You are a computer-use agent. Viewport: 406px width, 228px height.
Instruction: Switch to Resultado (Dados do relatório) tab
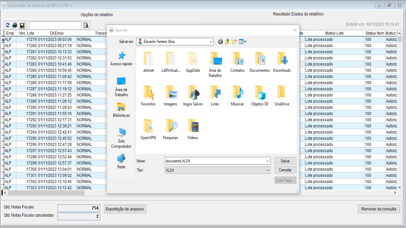pos(298,14)
